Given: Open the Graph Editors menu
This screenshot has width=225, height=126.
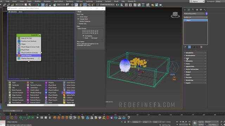Looking at the screenshot, I should point(58,1).
